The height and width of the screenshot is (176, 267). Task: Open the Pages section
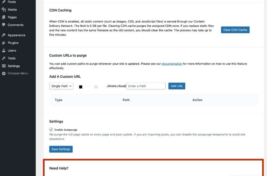(x=11, y=17)
